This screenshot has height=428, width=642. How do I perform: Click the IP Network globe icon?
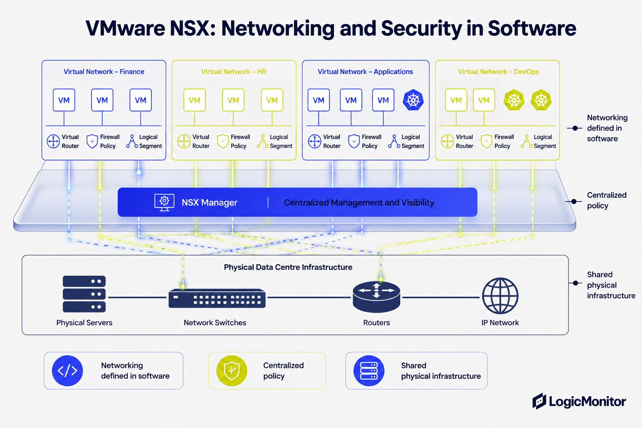point(500,296)
